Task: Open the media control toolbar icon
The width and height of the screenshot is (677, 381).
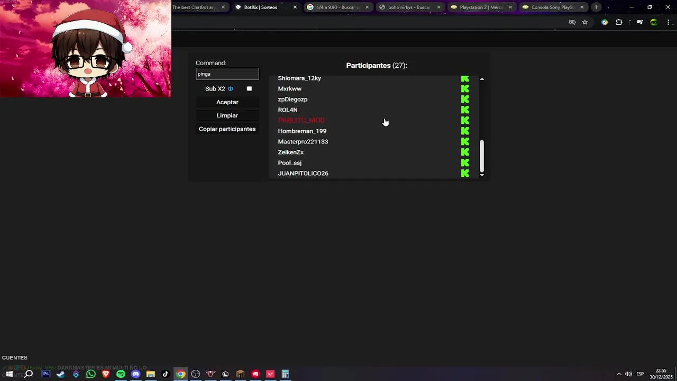Action: tap(640, 22)
